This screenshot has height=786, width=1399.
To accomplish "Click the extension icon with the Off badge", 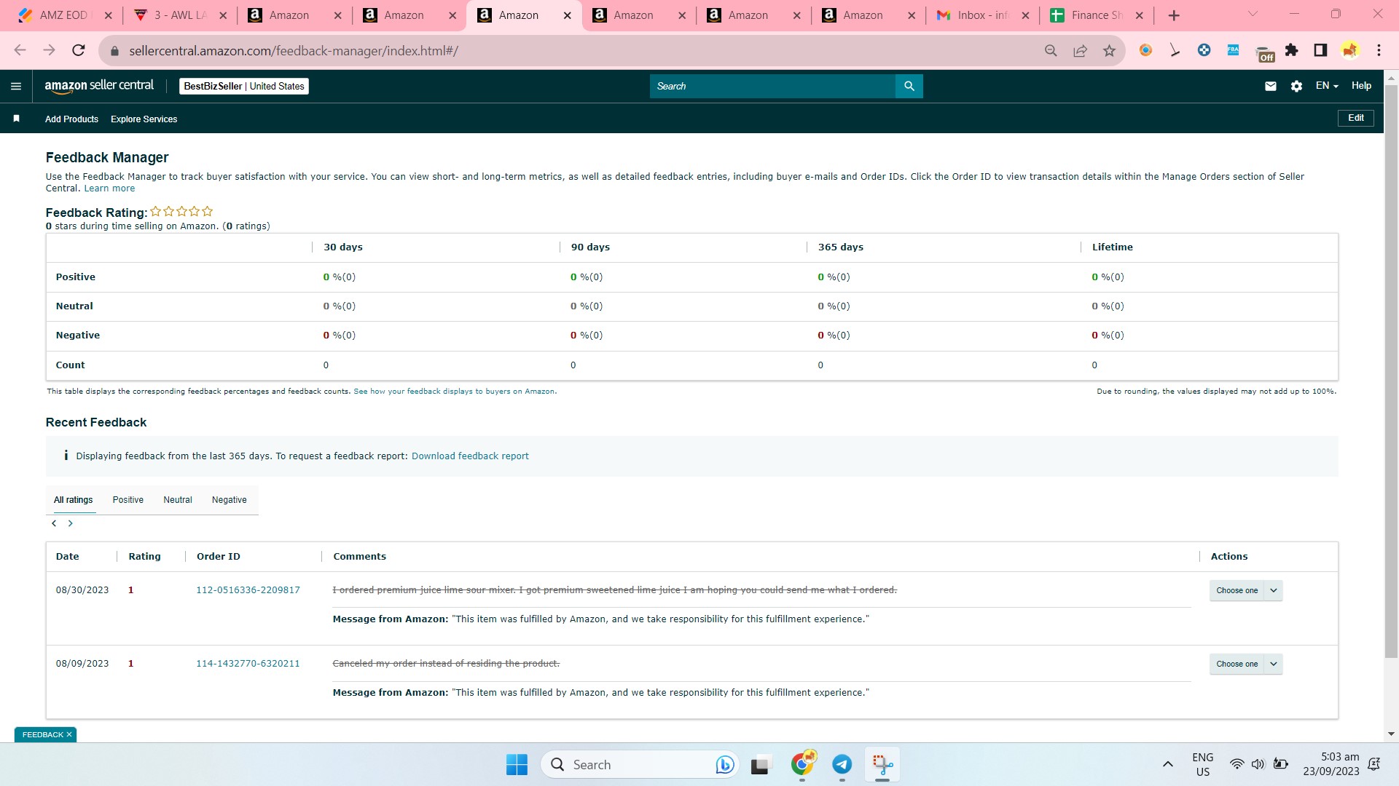I will tap(1264, 52).
